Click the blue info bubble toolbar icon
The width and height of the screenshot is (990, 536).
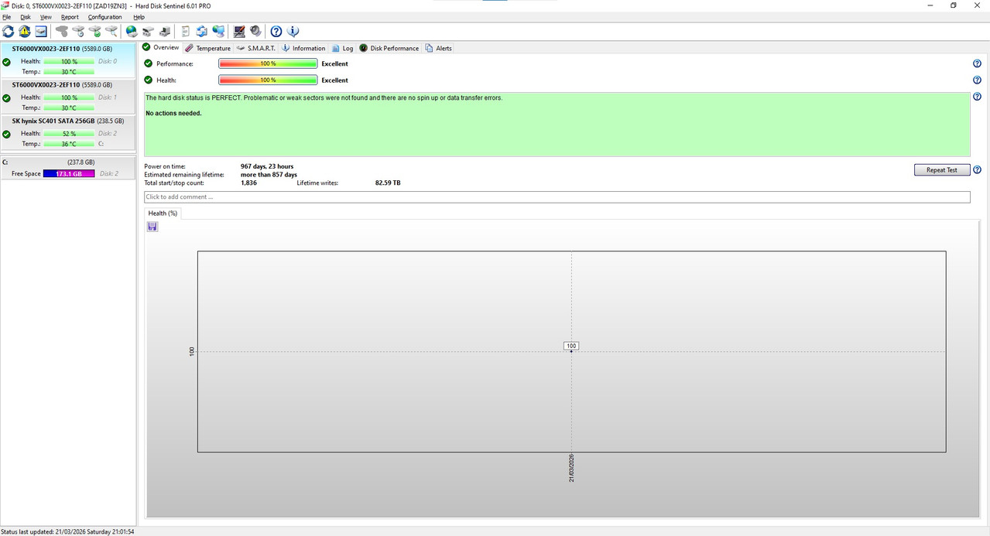(x=293, y=31)
